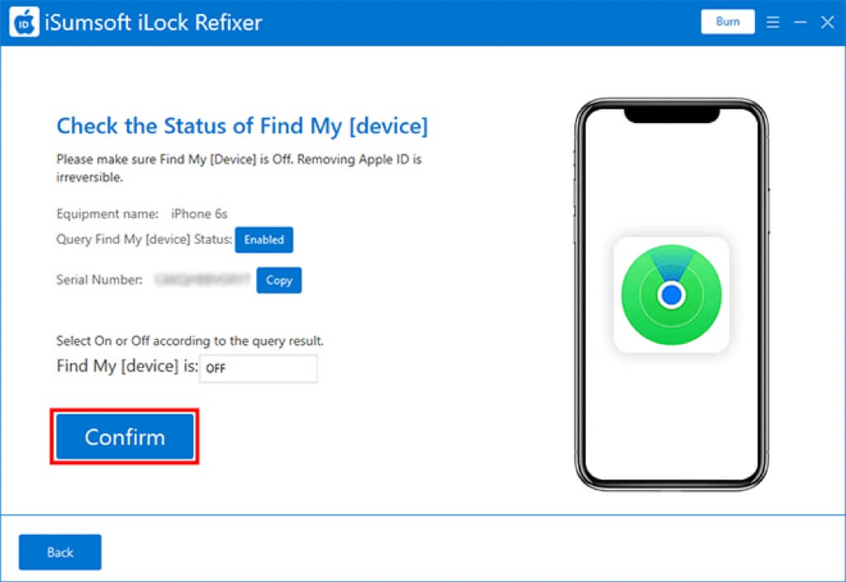
Task: Copy the serial number
Action: [x=279, y=280]
